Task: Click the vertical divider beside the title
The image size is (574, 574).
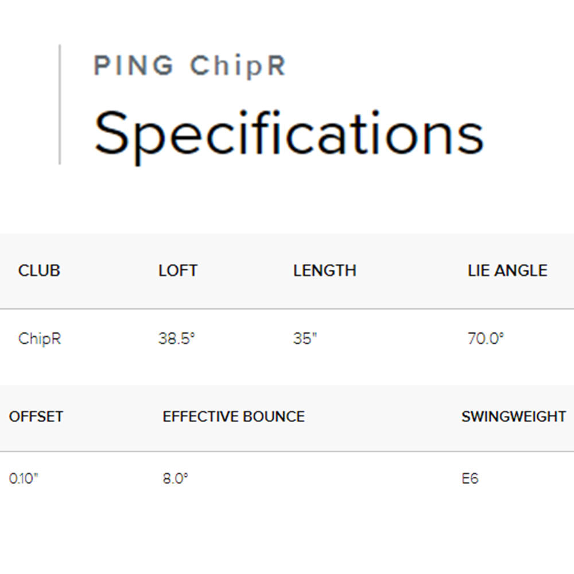Action: point(60,104)
